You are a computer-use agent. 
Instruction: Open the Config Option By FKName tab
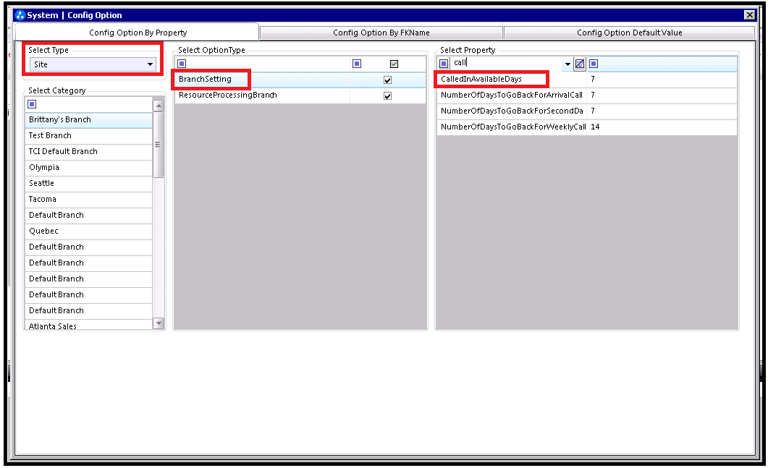tap(381, 33)
